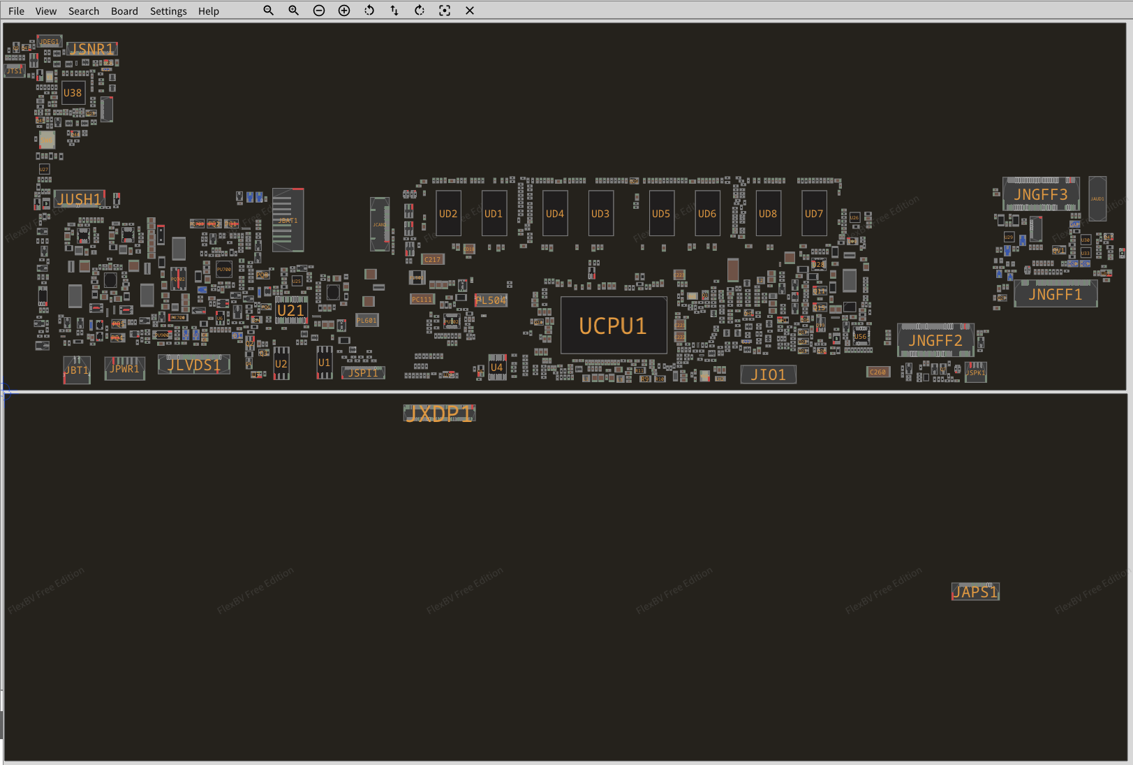Open the View menu
Image resolution: width=1133 pixels, height=765 pixels.
click(x=46, y=11)
